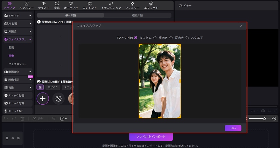Open ストック動画 in sidebar
The image size is (280, 148).
(18, 95)
